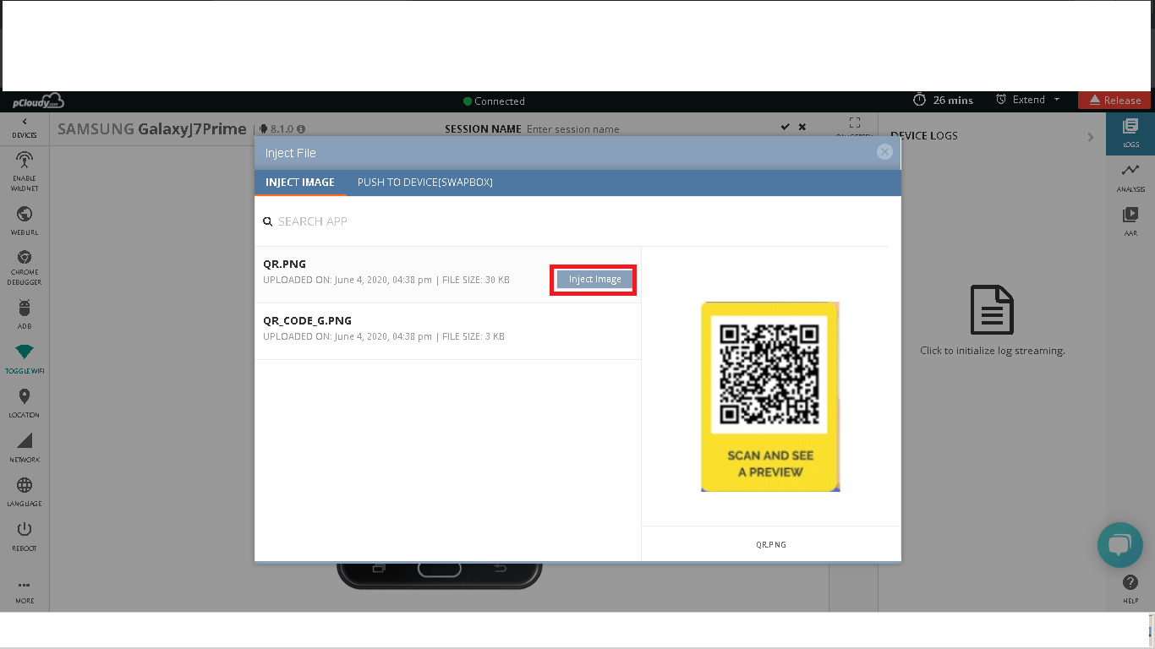The height and width of the screenshot is (649, 1155).
Task: Confirm session name with checkmark
Action: pos(786,127)
